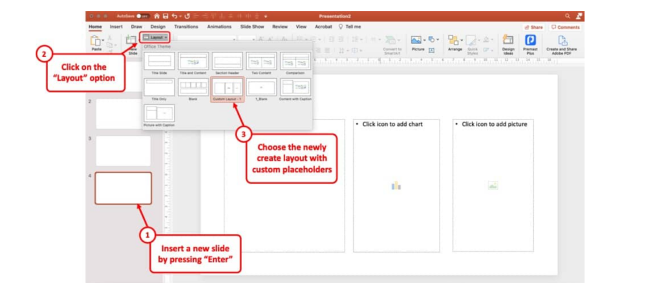Screen dimensions: 662x283
Task: Click the chart icon in the placeholder
Action: click(396, 186)
